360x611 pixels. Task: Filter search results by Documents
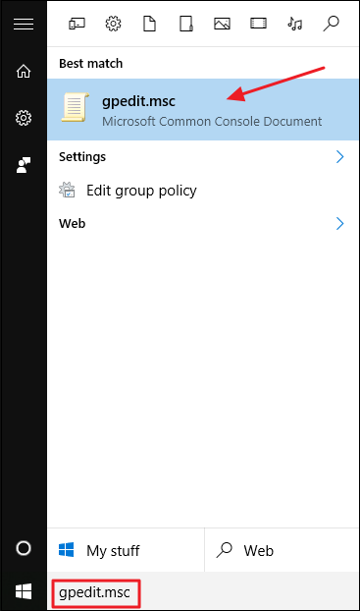[149, 25]
